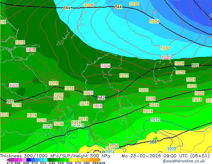Click the legend value 522
The width and height of the screenshot is (212, 164).
[43, 163]
